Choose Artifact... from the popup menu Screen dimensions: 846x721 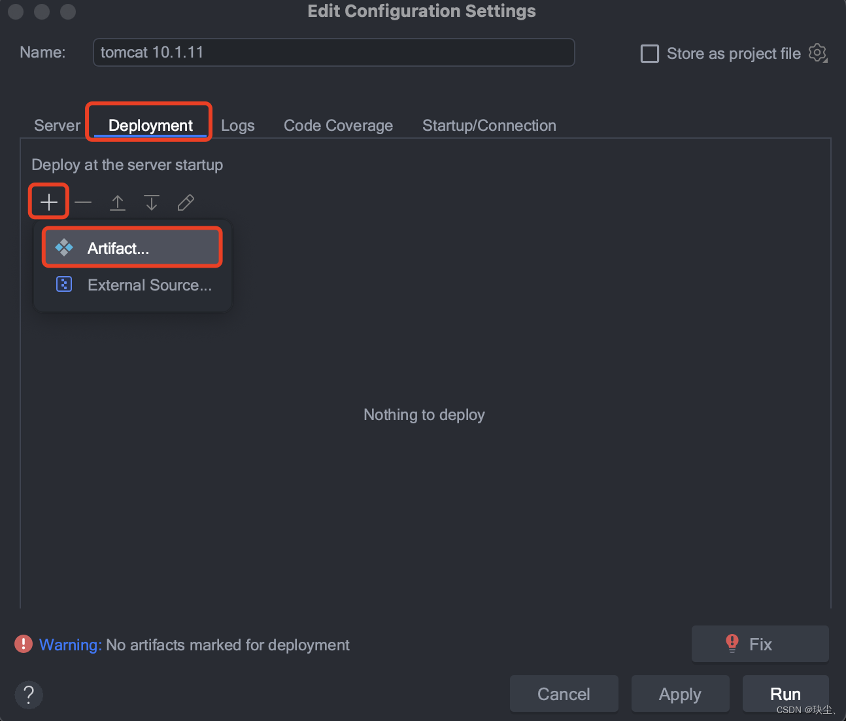(132, 248)
